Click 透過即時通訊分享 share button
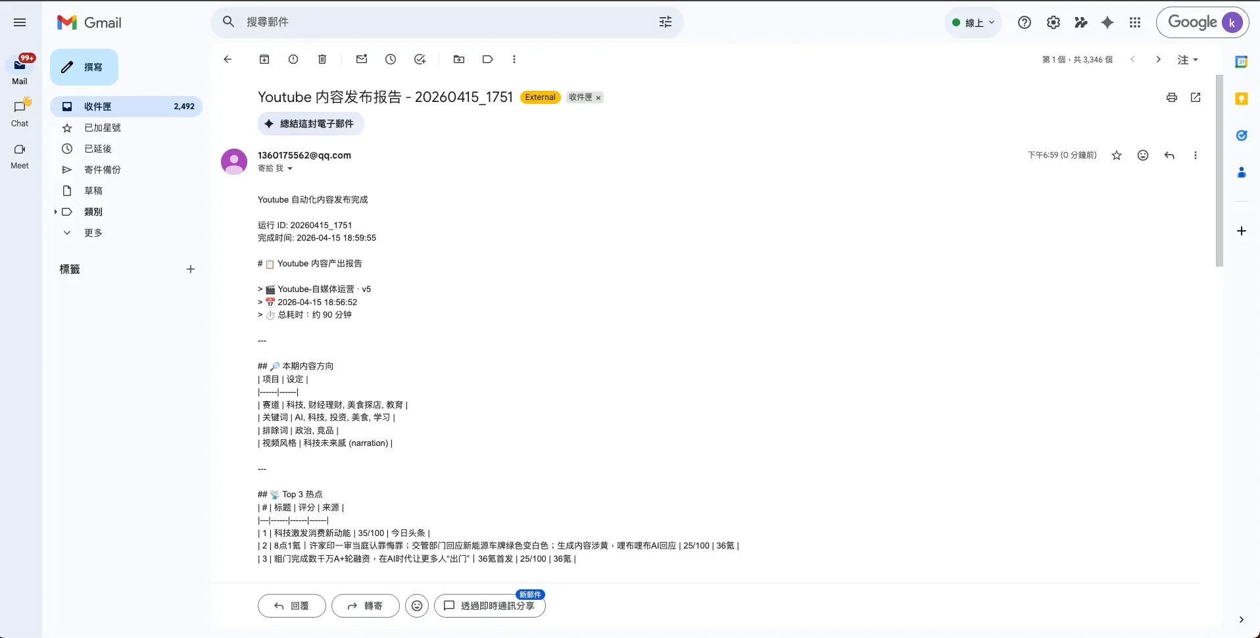Image resolution: width=1260 pixels, height=638 pixels. coord(490,606)
